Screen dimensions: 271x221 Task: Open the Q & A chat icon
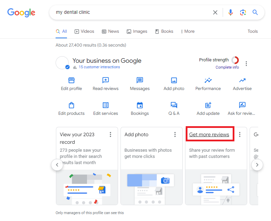[174, 105]
